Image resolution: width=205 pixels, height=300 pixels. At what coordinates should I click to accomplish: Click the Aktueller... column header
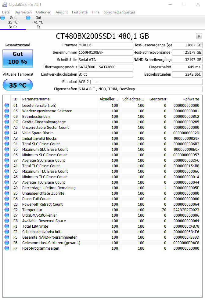[x=109, y=99]
